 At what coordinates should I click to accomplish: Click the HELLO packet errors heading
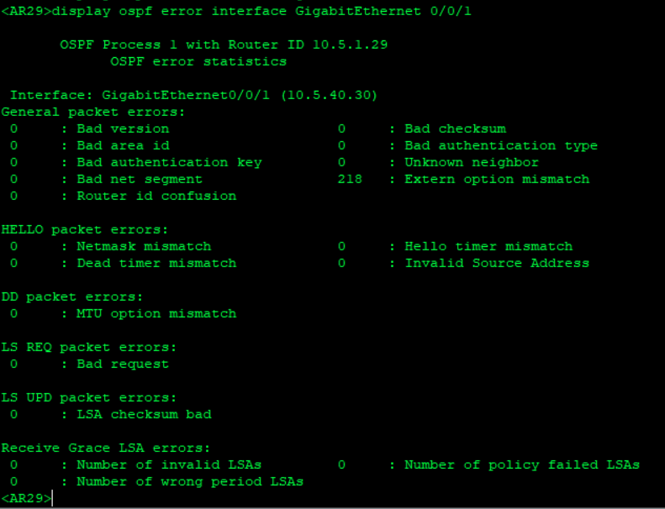[85, 229]
